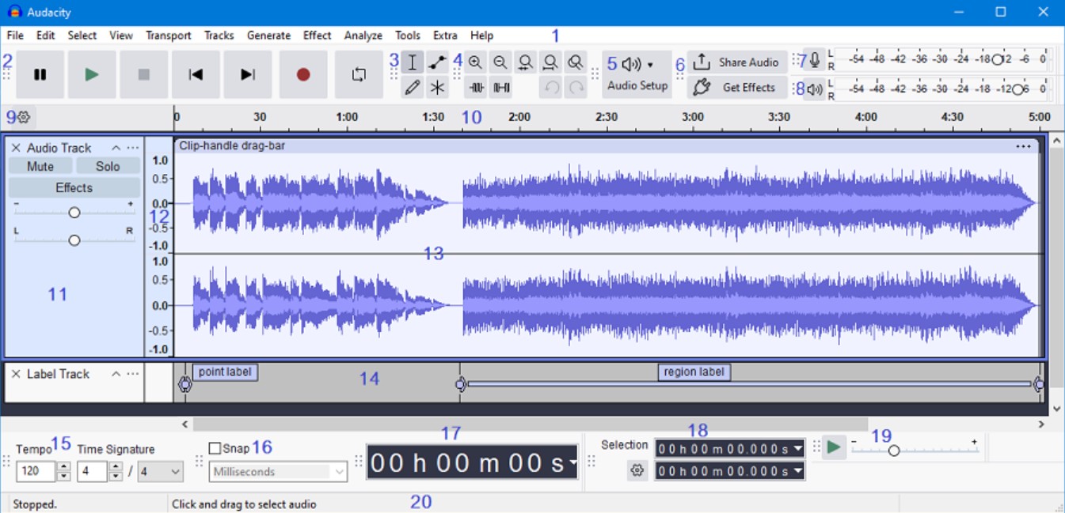
Task: Click the Stop transport button
Action: pos(143,74)
